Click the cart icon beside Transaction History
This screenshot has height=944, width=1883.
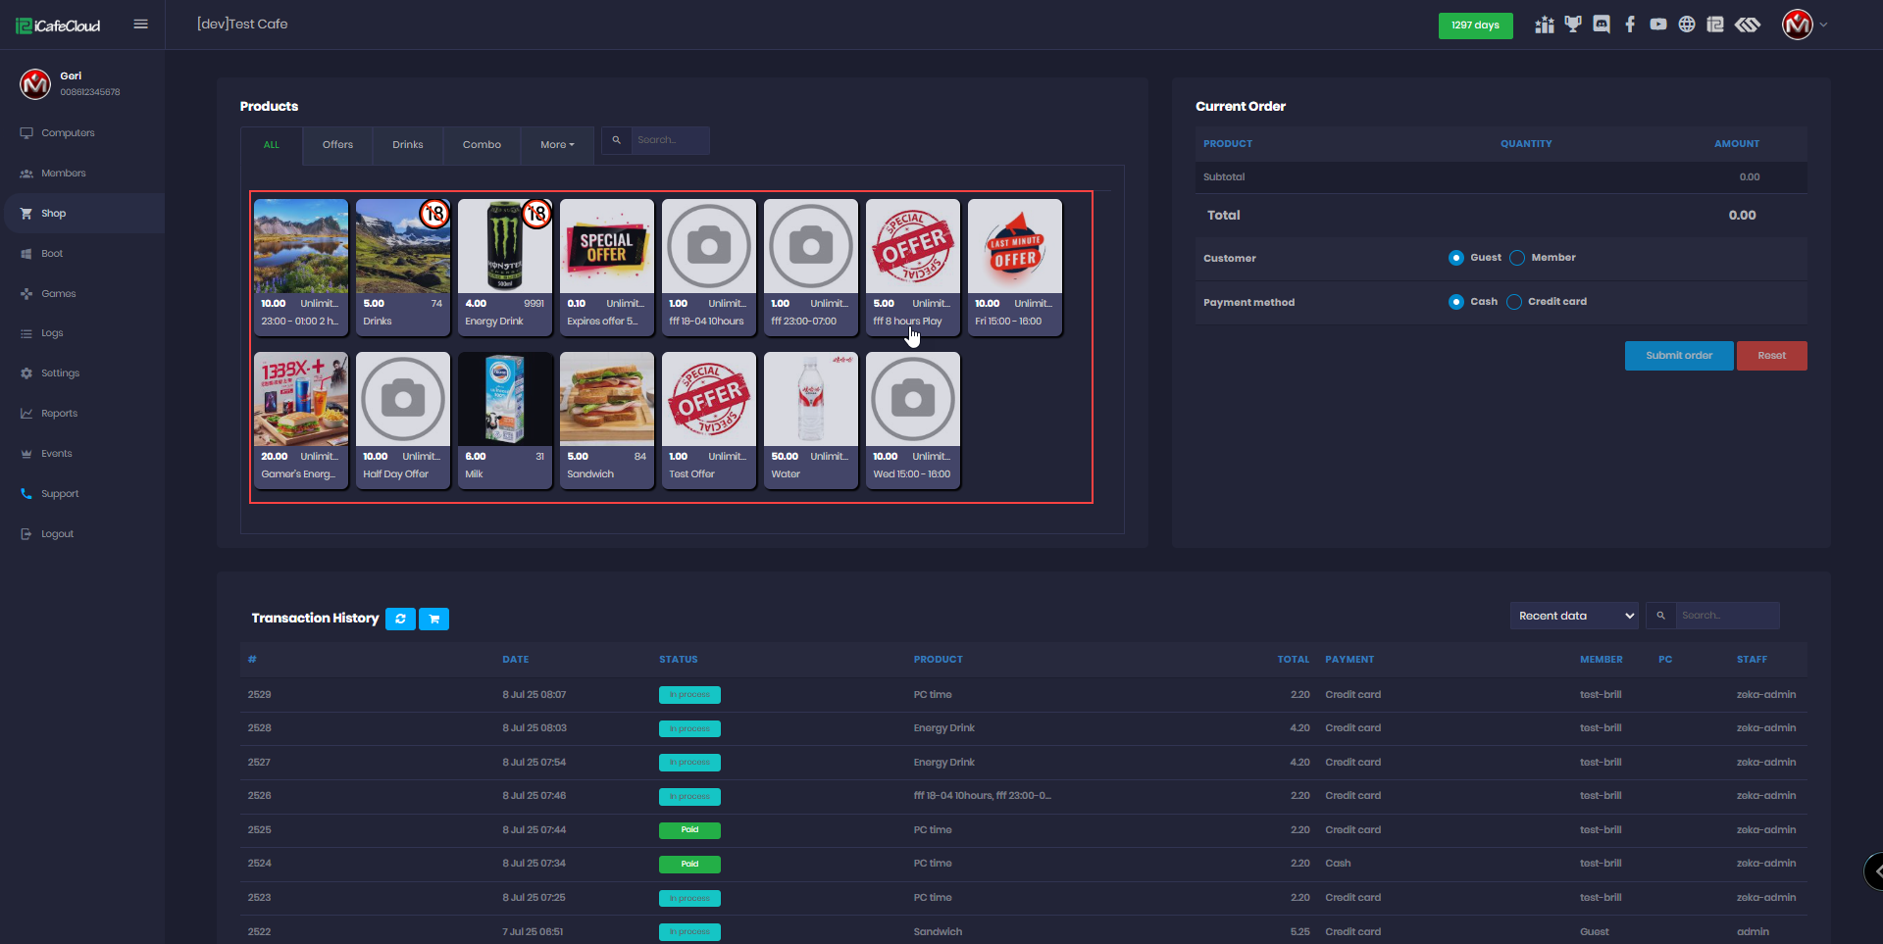(433, 619)
